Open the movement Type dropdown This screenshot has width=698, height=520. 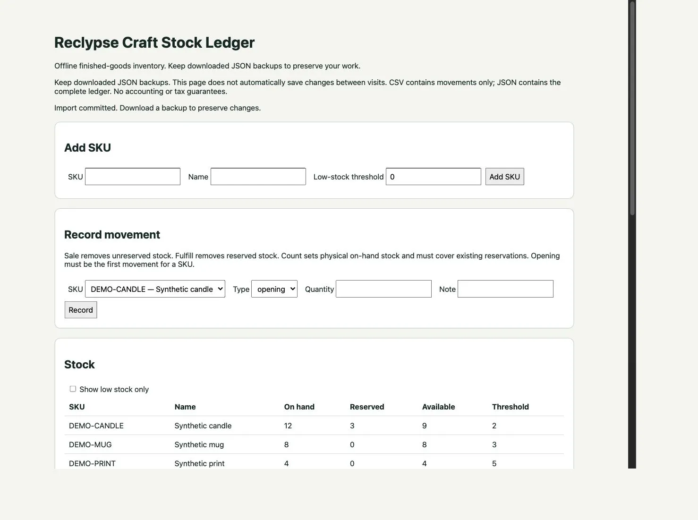pyautogui.click(x=274, y=289)
